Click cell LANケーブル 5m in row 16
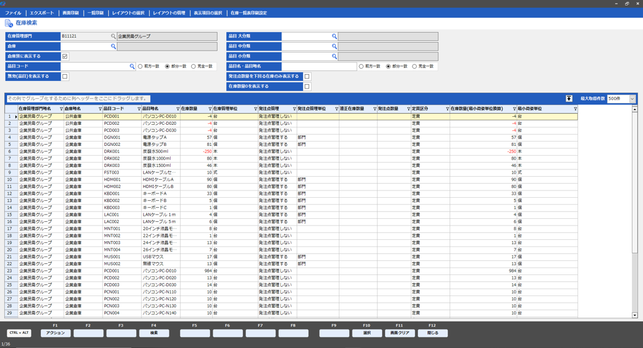This screenshot has height=348, width=643. (161, 222)
